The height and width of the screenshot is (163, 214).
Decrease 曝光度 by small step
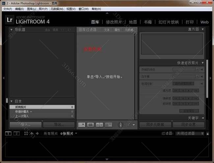pyautogui.click(x=182, y=91)
